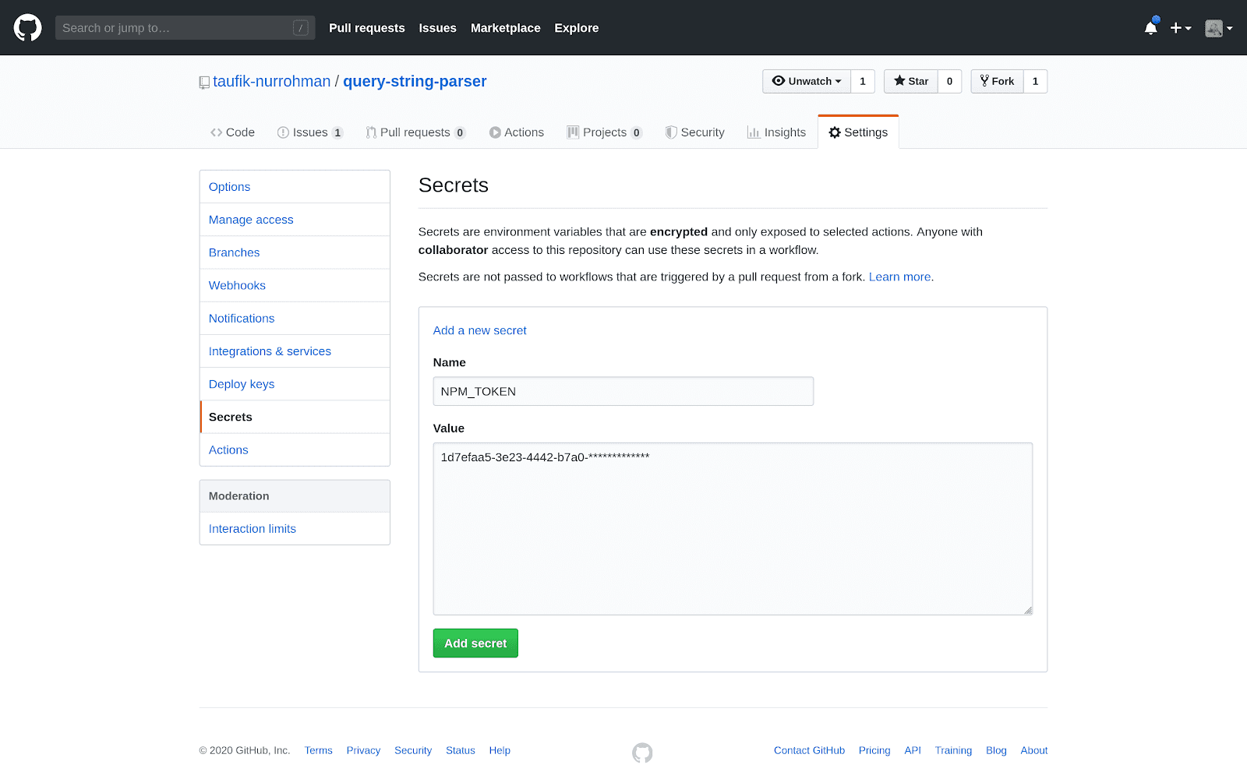
Task: Open Manage access settings
Action: pyautogui.click(x=295, y=220)
